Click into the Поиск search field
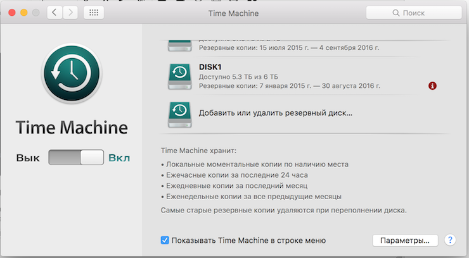The image size is (469, 258). [414, 13]
